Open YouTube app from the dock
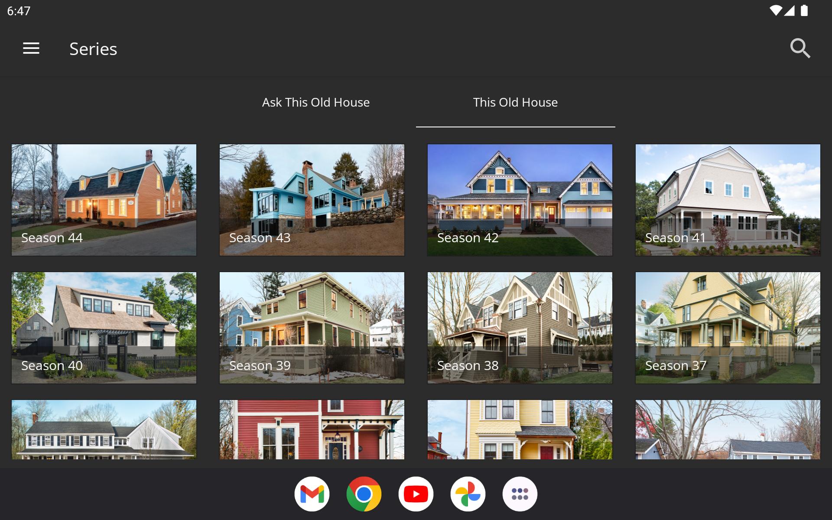832x520 pixels. (x=416, y=494)
